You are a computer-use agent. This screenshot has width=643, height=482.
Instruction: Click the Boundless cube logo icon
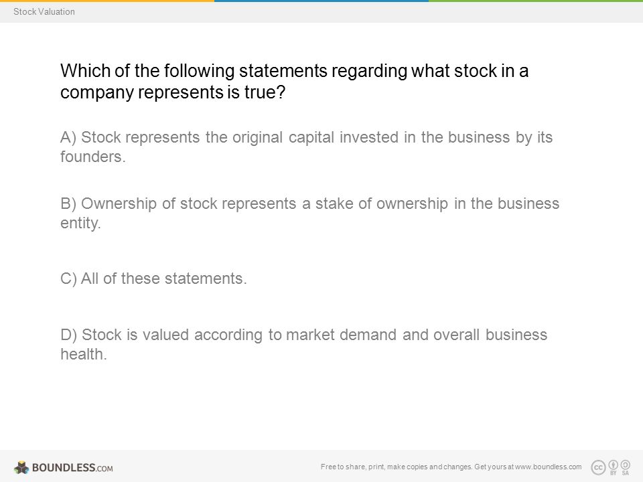coord(21,467)
